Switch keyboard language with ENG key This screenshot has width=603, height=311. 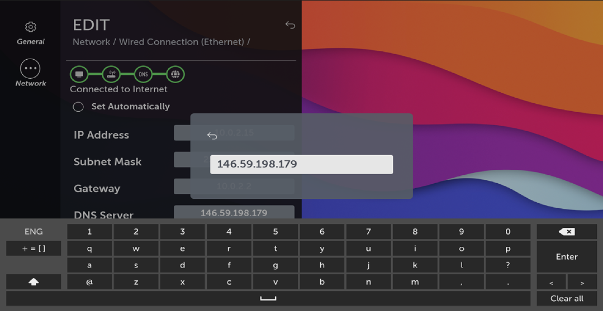(x=34, y=232)
